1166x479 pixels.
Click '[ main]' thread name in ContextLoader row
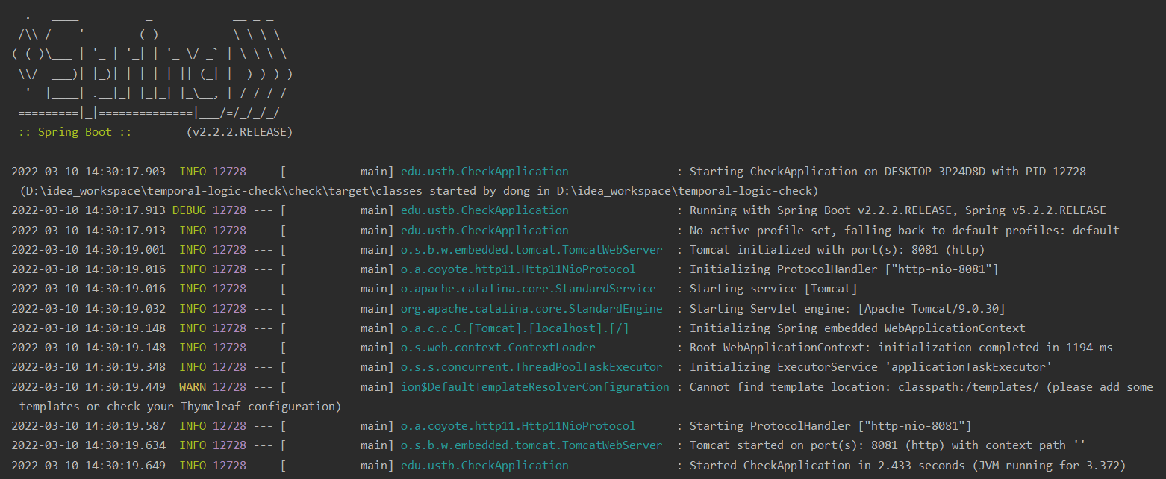[x=337, y=348]
